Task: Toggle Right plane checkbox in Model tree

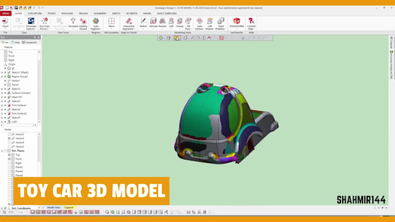Action: [9, 163]
